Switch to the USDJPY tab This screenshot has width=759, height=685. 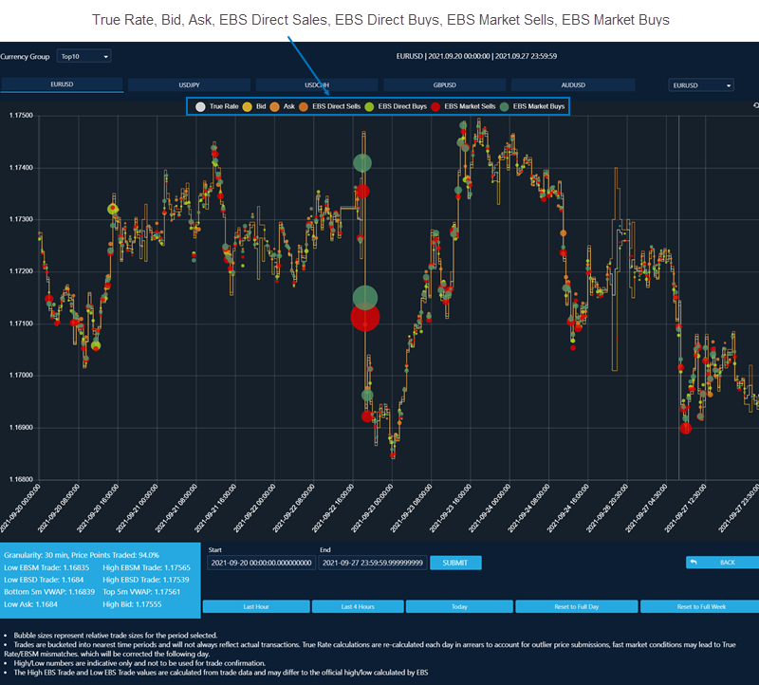coord(189,85)
